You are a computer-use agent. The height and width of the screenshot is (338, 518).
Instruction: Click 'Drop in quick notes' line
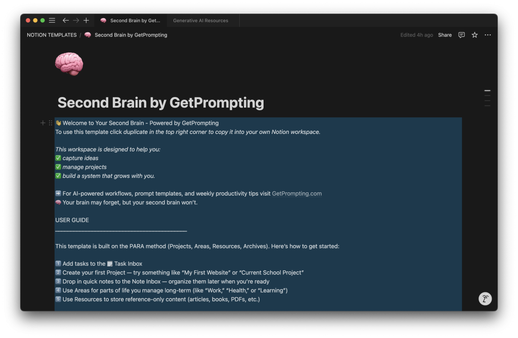click(162, 281)
